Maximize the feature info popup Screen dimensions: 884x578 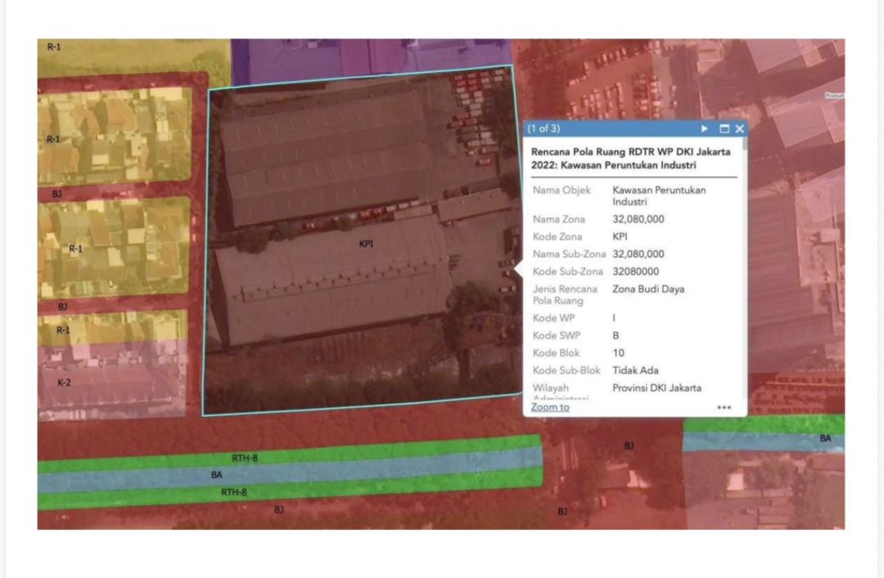[x=724, y=129]
